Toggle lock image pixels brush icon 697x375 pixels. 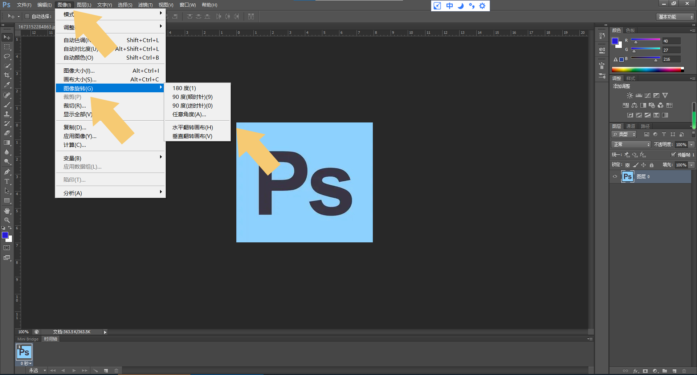tap(636, 165)
